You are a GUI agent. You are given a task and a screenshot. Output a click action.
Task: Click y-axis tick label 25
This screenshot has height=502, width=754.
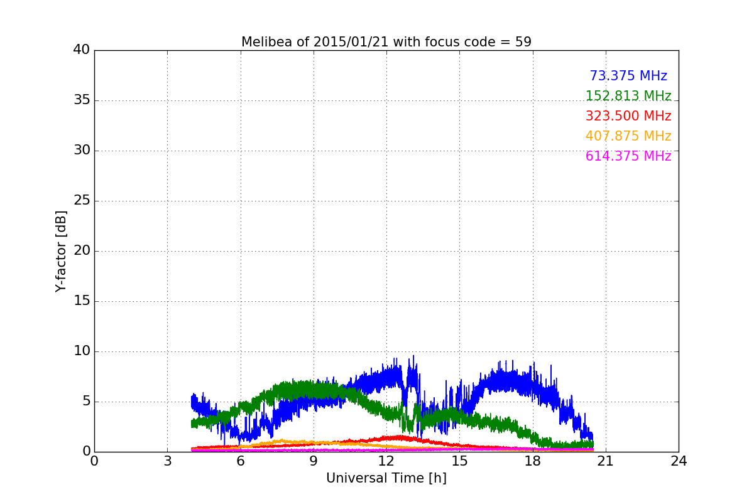[82, 201]
